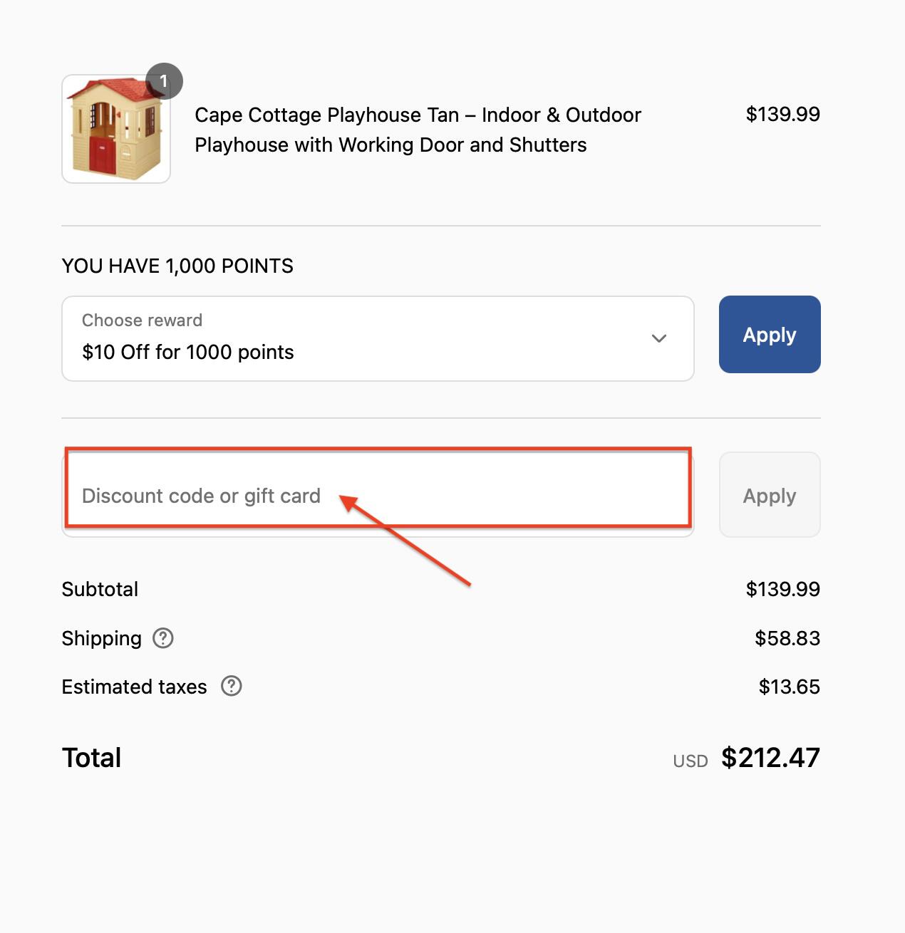The width and height of the screenshot is (905, 933).
Task: Click the Subtotal amount $139.99
Action: click(x=782, y=589)
